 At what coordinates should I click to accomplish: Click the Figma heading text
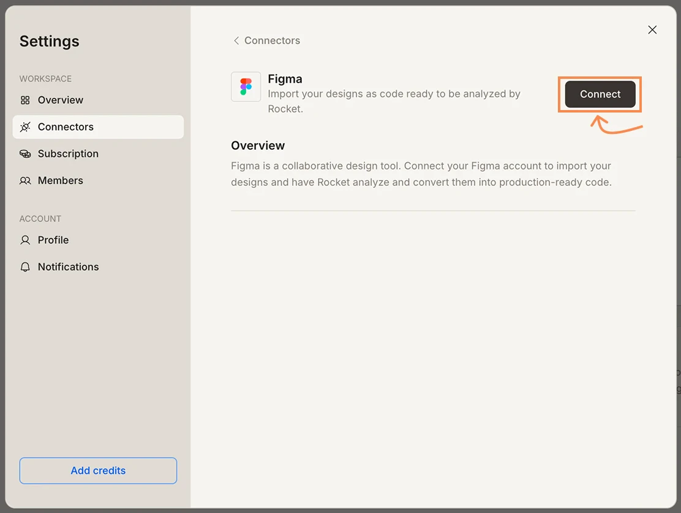285,79
